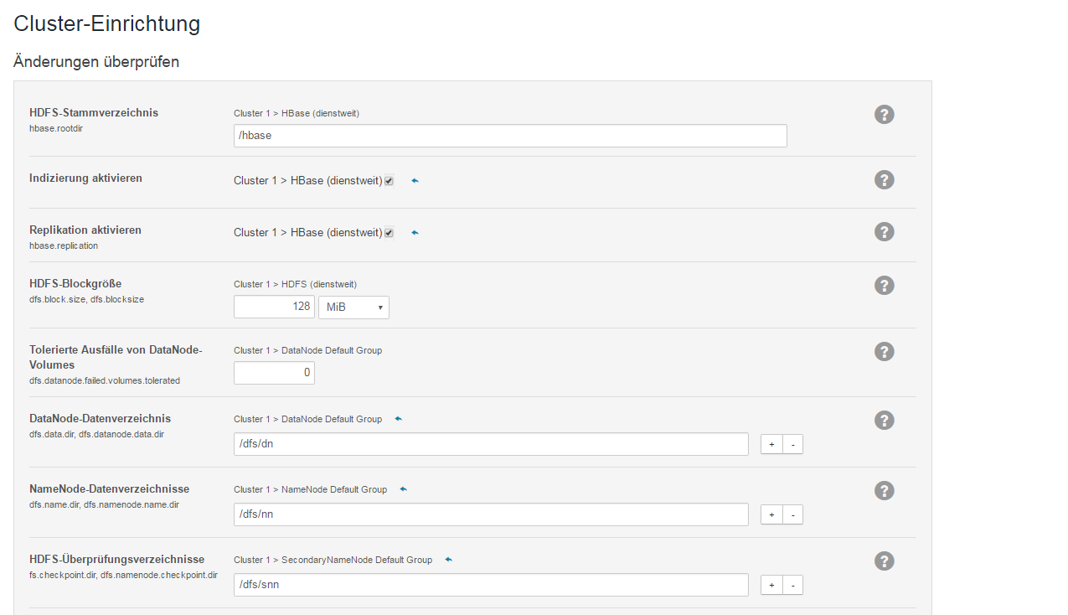This screenshot has height=615, width=1068.
Task: Remove the /dfs/dn DataNode directory
Action: coord(792,444)
